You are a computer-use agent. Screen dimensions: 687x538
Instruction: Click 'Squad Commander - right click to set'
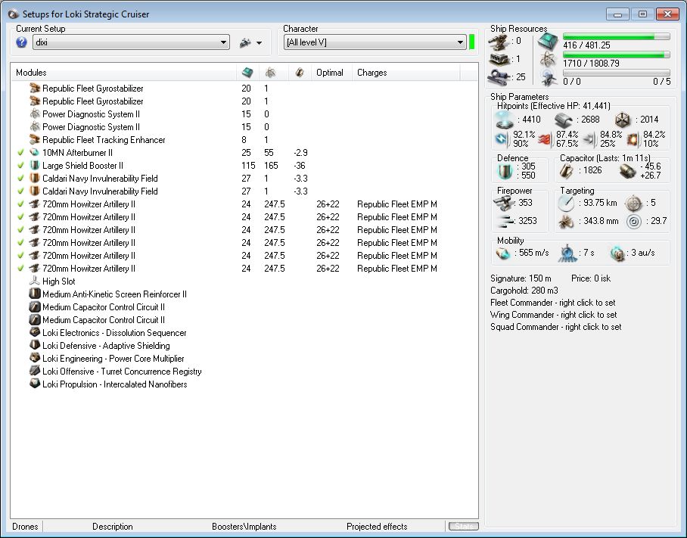coord(555,327)
